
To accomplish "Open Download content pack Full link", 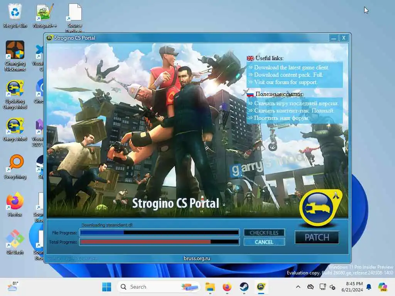I will click(x=288, y=75).
